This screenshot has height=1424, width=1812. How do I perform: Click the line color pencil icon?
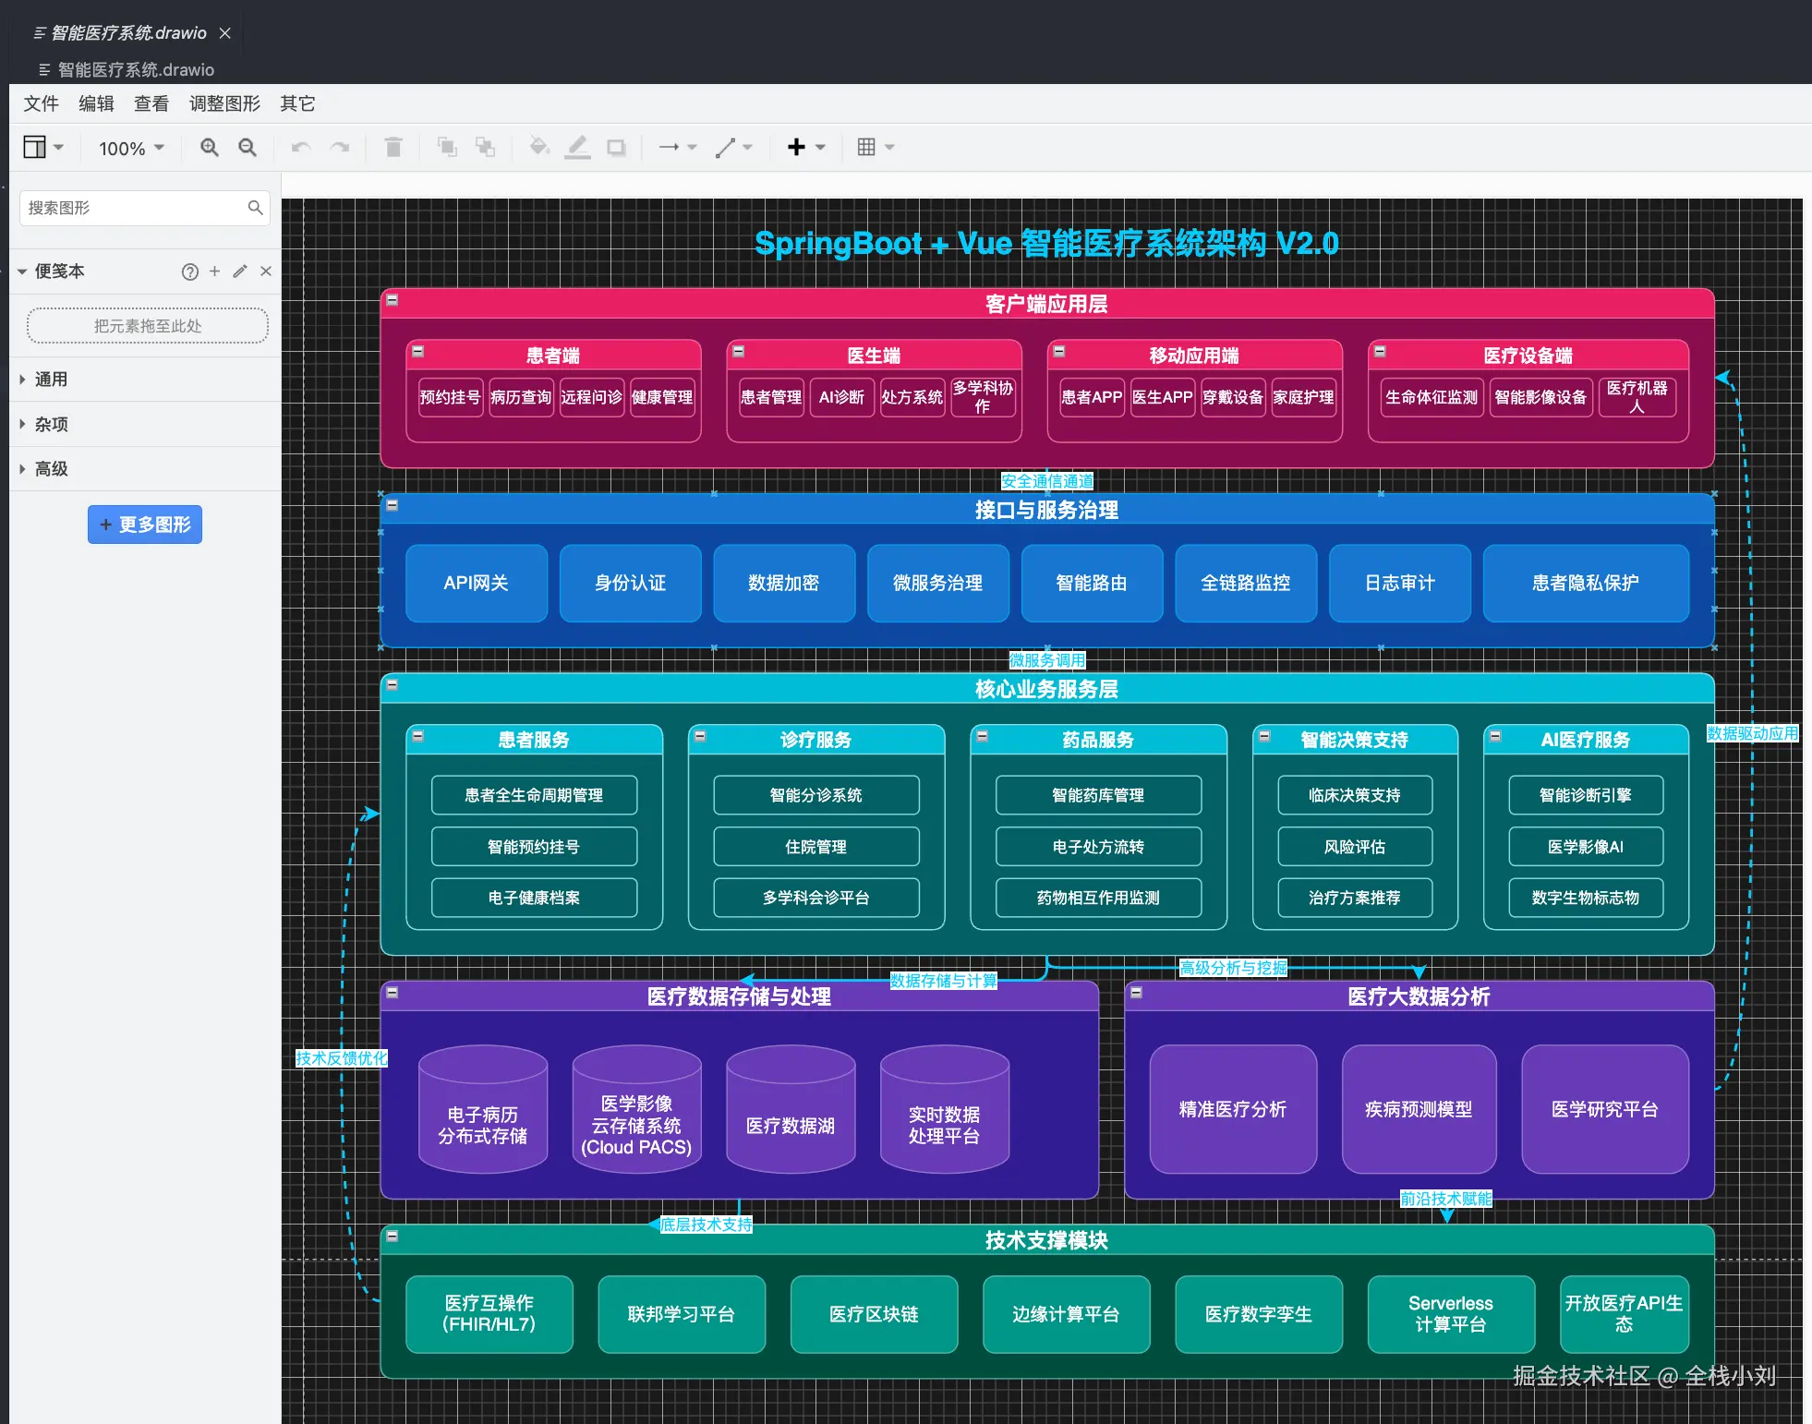pyautogui.click(x=578, y=148)
